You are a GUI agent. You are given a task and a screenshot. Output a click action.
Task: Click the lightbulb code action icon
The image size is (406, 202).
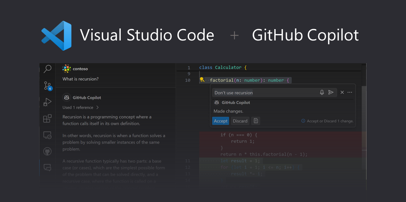point(202,80)
